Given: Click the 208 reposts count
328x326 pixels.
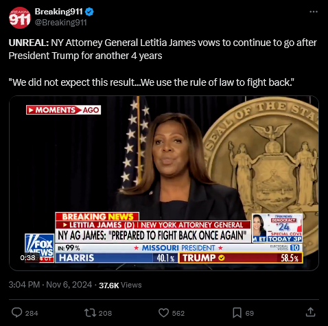Looking at the screenshot, I should (x=105, y=313).
